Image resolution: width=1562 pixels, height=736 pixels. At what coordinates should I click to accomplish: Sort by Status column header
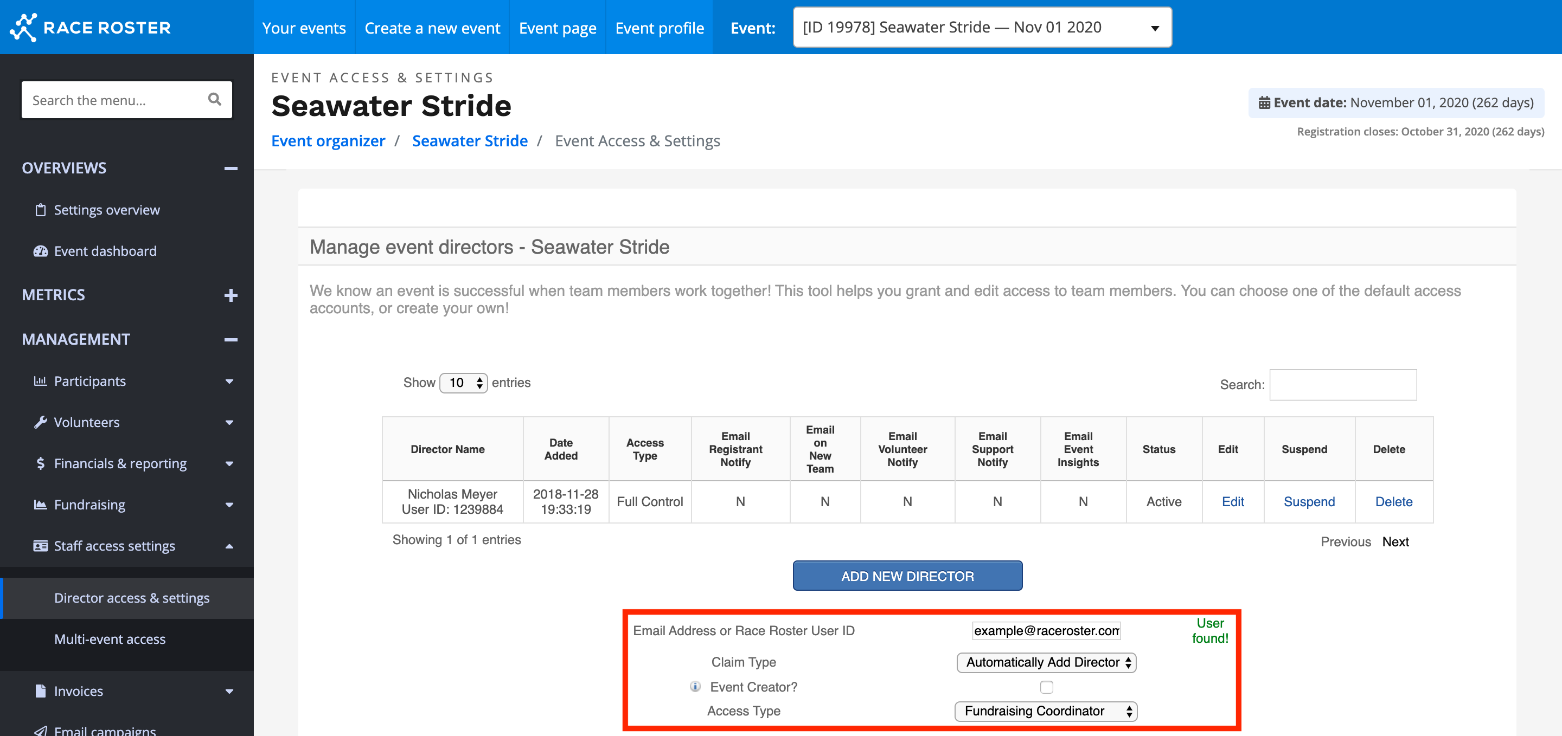click(x=1164, y=449)
